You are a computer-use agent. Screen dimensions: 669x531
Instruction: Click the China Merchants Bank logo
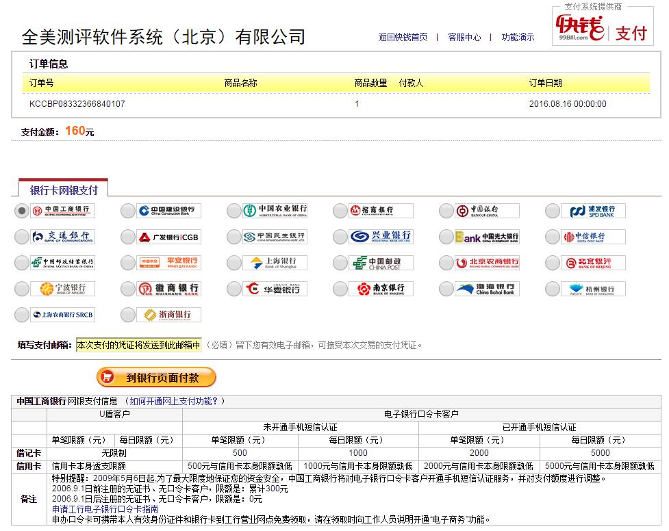click(381, 211)
